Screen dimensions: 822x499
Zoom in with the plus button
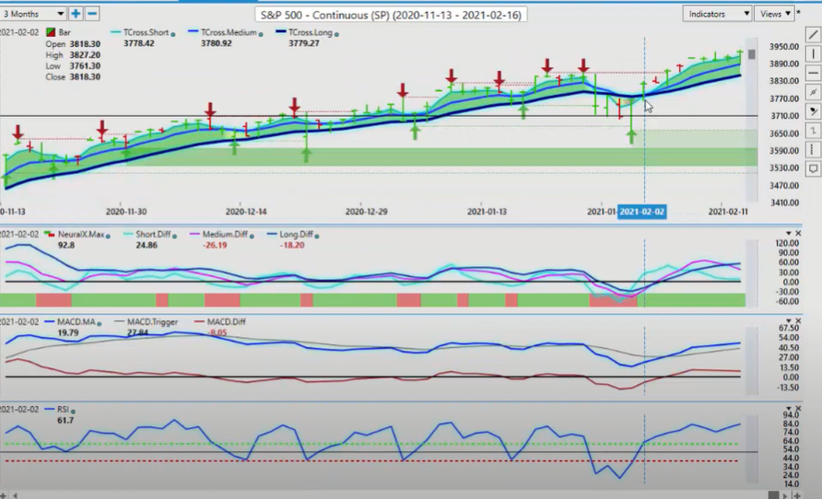(x=76, y=14)
